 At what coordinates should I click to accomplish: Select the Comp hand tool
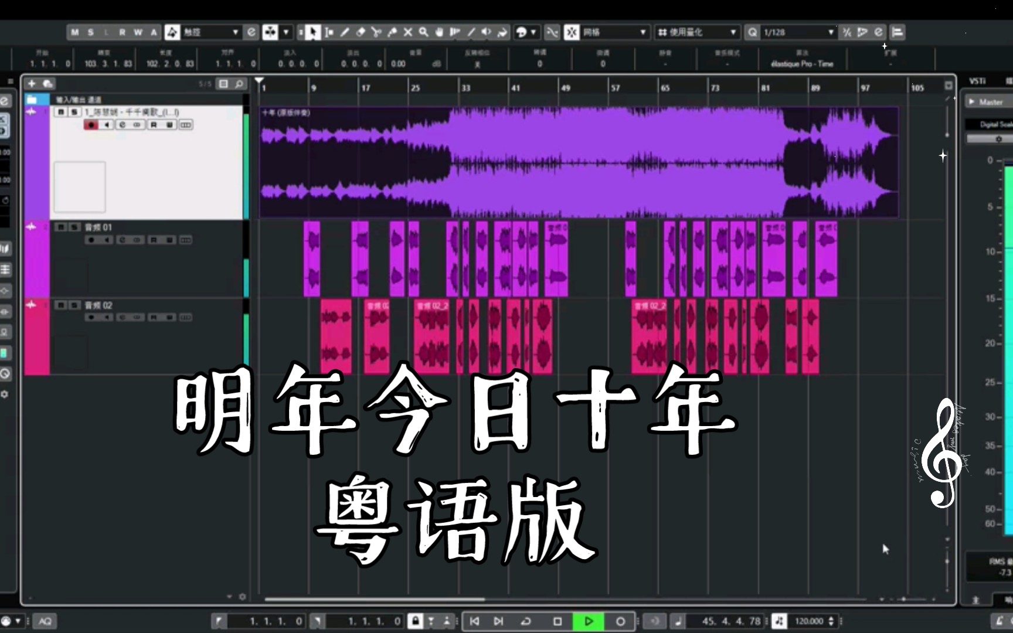click(x=439, y=32)
